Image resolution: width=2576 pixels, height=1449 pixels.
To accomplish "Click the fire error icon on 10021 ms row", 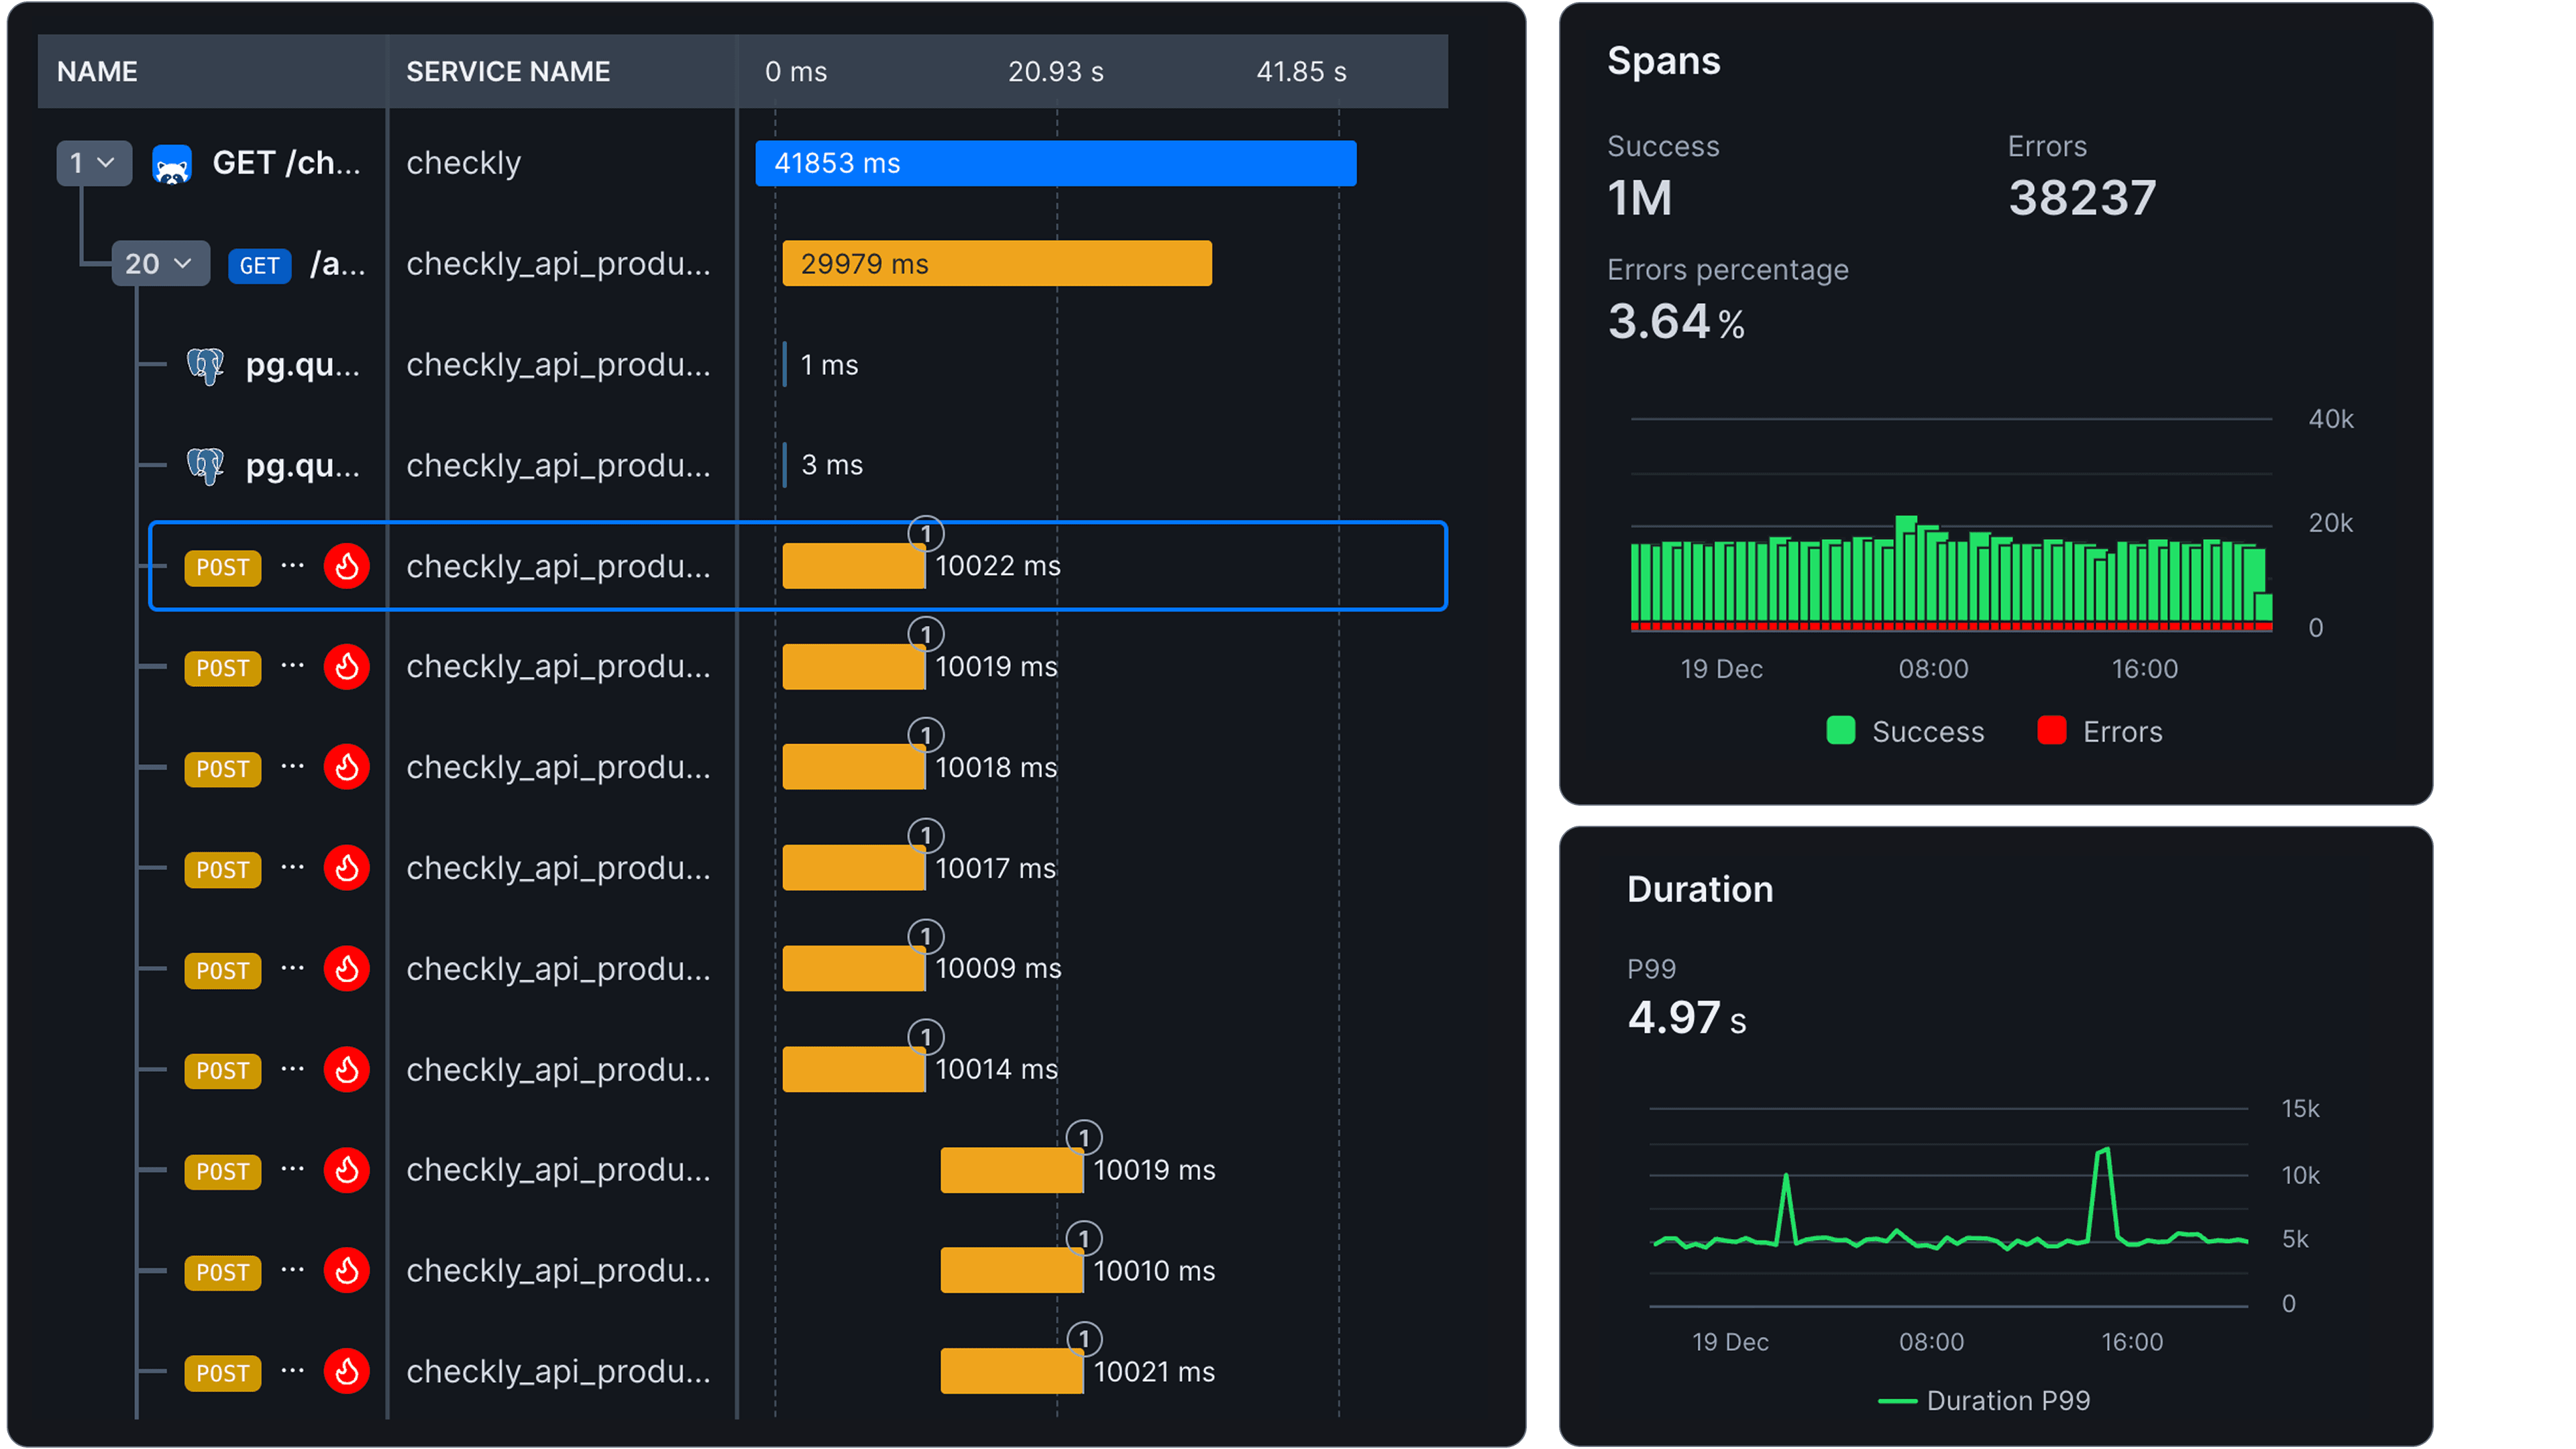I will 347,1372.
